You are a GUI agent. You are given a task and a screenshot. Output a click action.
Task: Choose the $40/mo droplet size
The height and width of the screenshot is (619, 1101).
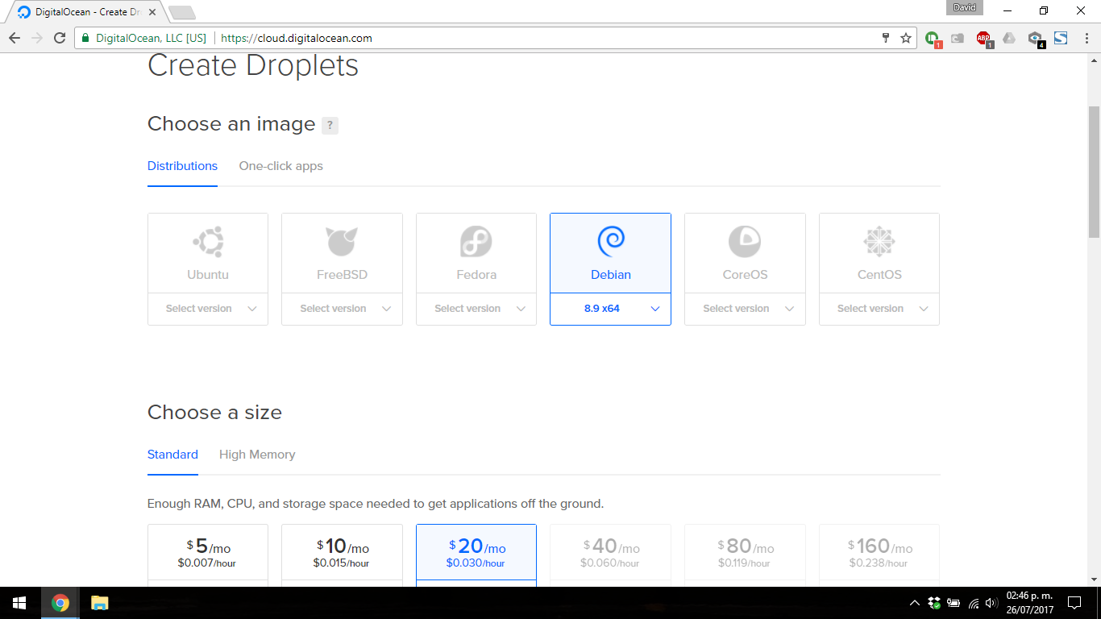click(x=610, y=555)
